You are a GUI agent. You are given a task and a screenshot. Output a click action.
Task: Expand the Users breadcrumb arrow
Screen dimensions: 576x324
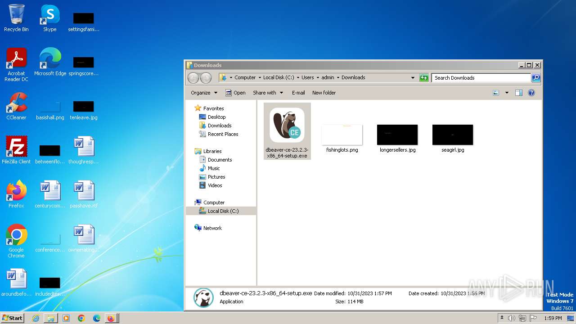pos(318,77)
